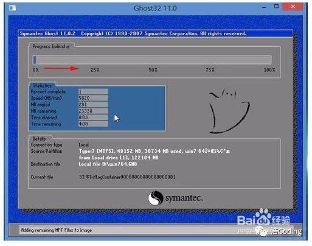This screenshot has width=312, height=246.
Task: Click the 100% progress label
Action: pyautogui.click(x=269, y=70)
